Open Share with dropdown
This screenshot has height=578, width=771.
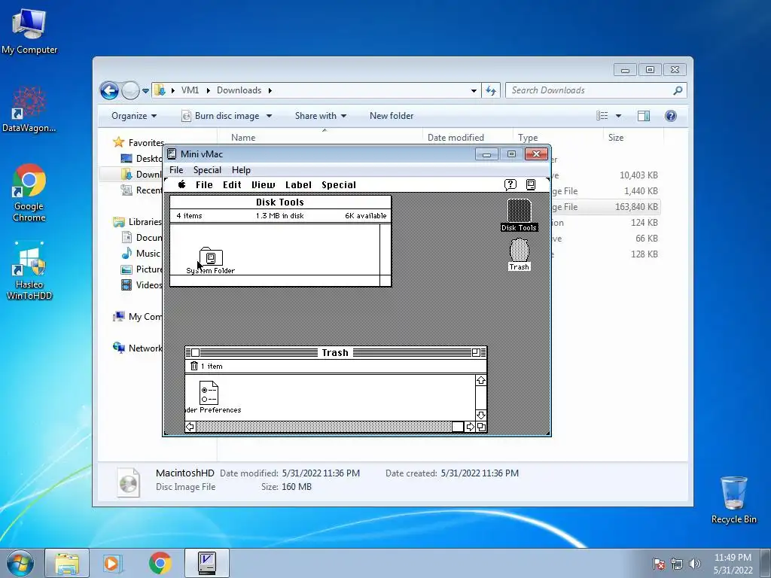321,116
